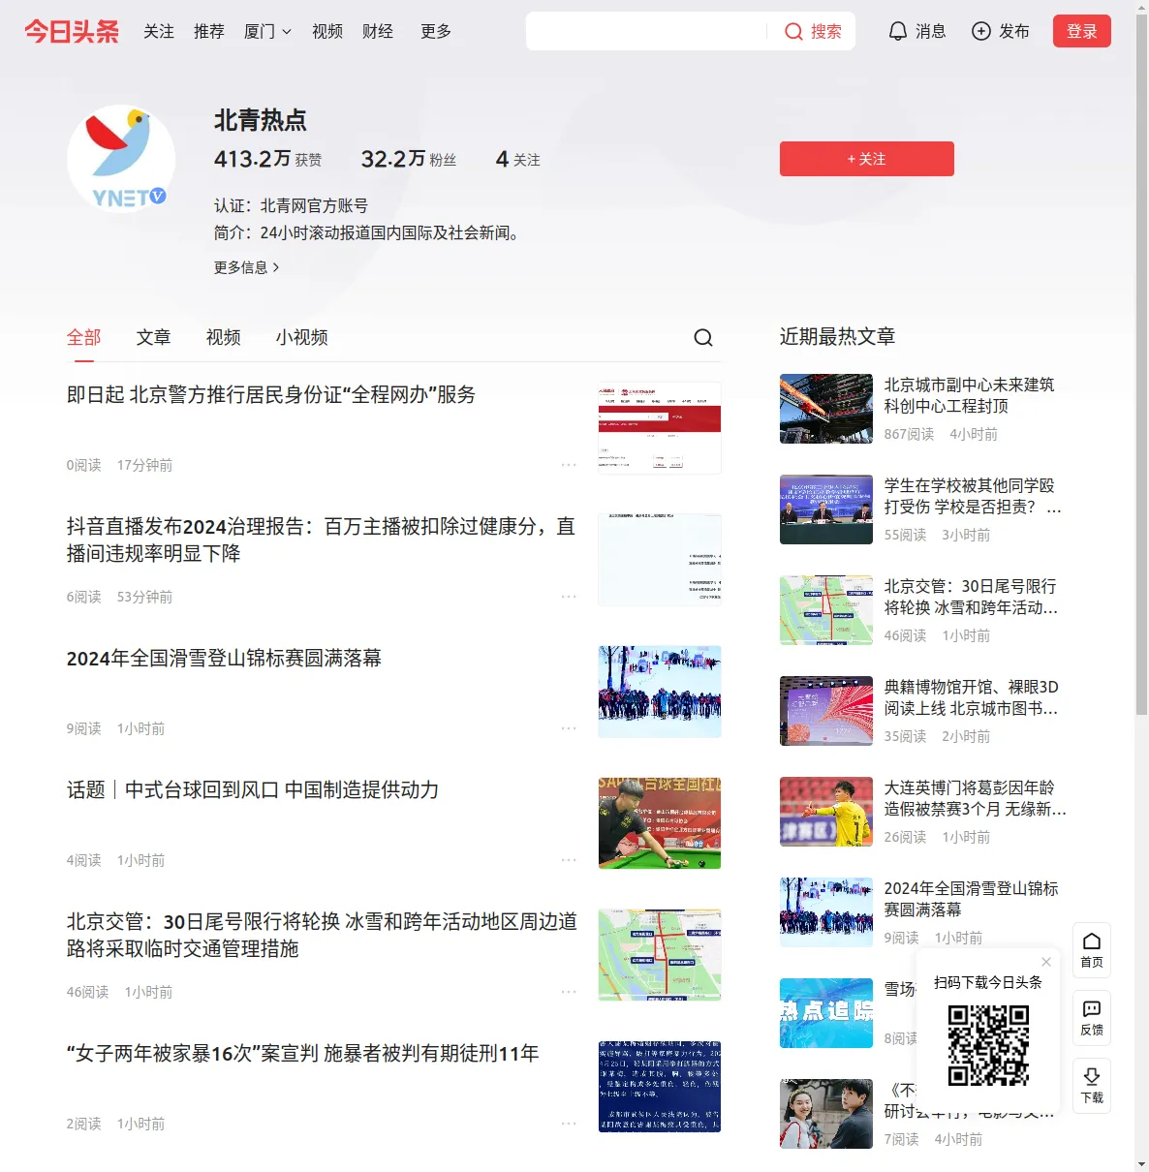1149x1172 pixels.
Task: Switch to the 文章 tab
Action: 154,337
